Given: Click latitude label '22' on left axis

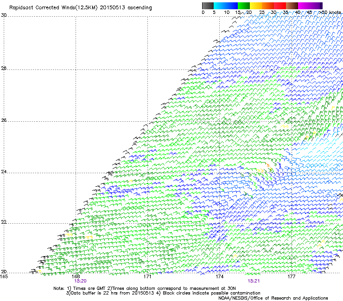Looking at the screenshot, I should (x=4, y=222).
